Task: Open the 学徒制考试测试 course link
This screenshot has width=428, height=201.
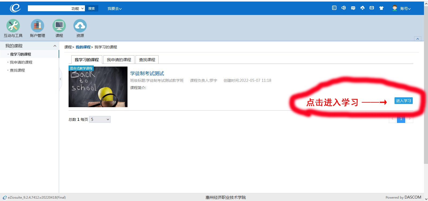Action: 147,74
